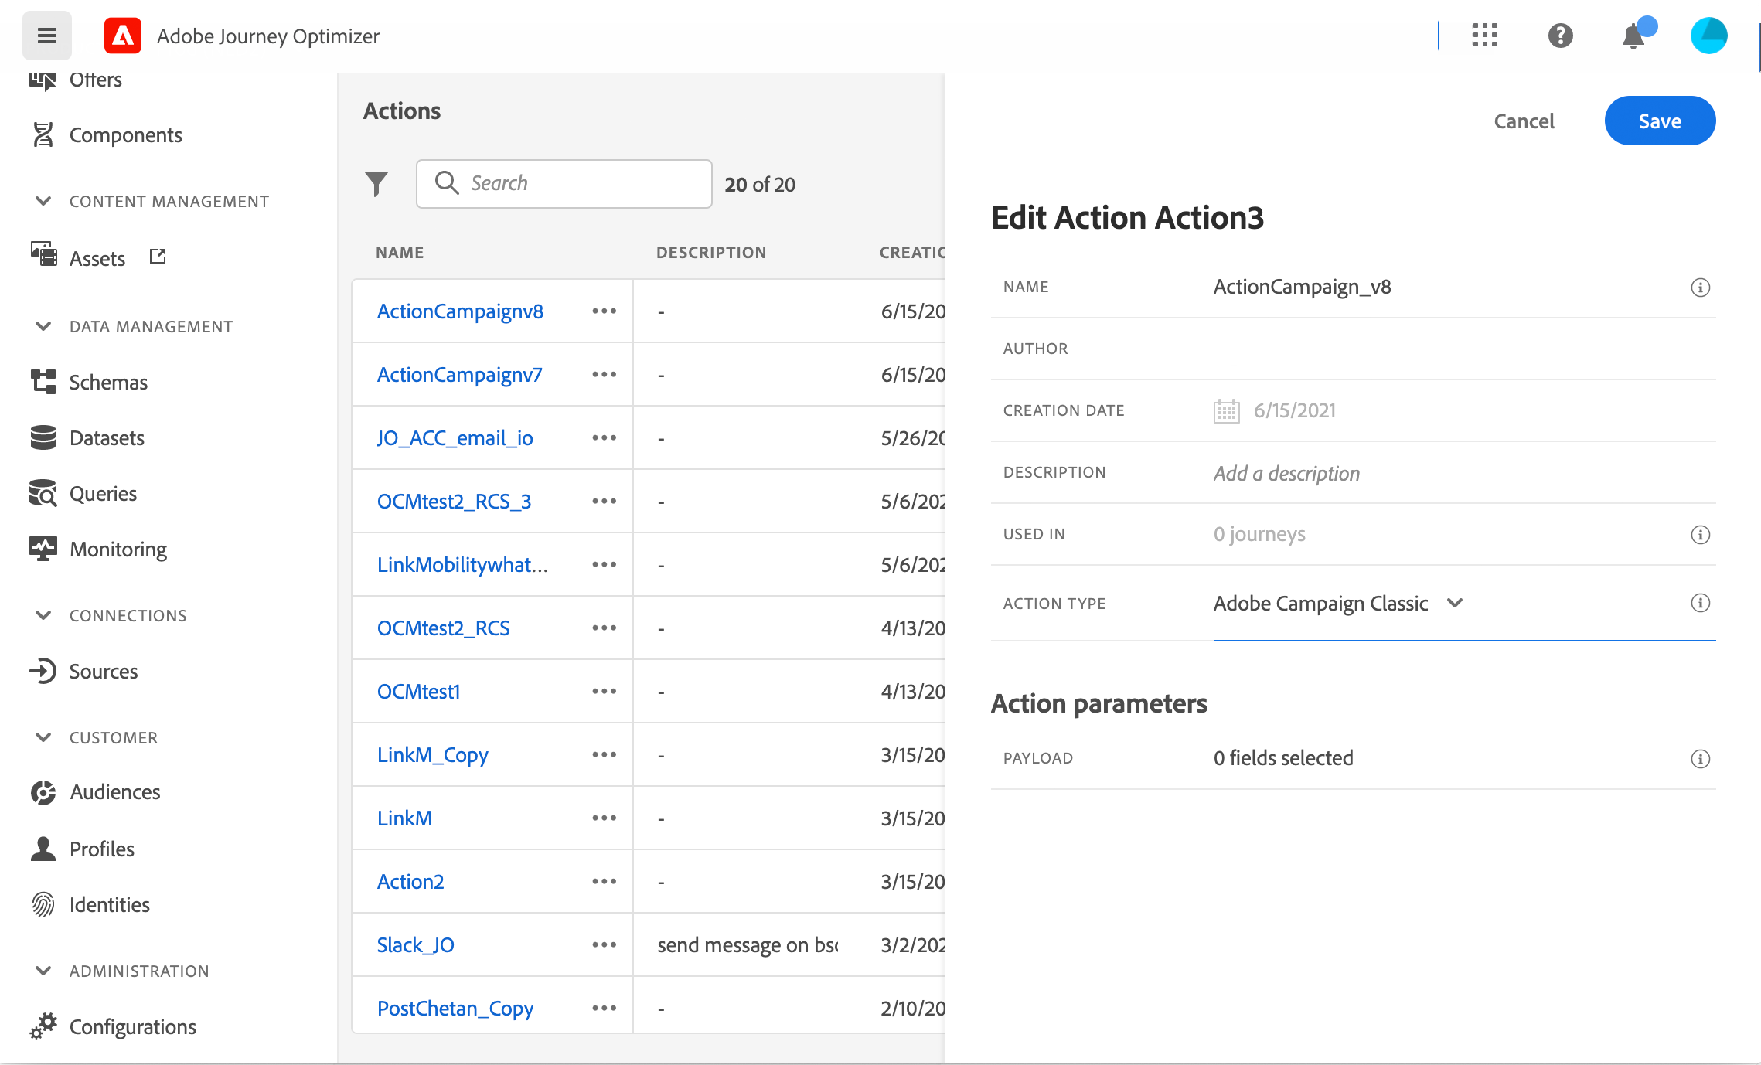Click info icon next to Payload row
Image resolution: width=1761 pixels, height=1065 pixels.
pos(1700,759)
